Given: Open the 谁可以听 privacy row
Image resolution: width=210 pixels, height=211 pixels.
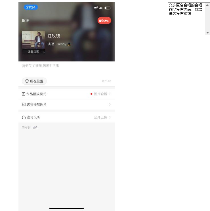Looking at the screenshot, I should 67,117.
